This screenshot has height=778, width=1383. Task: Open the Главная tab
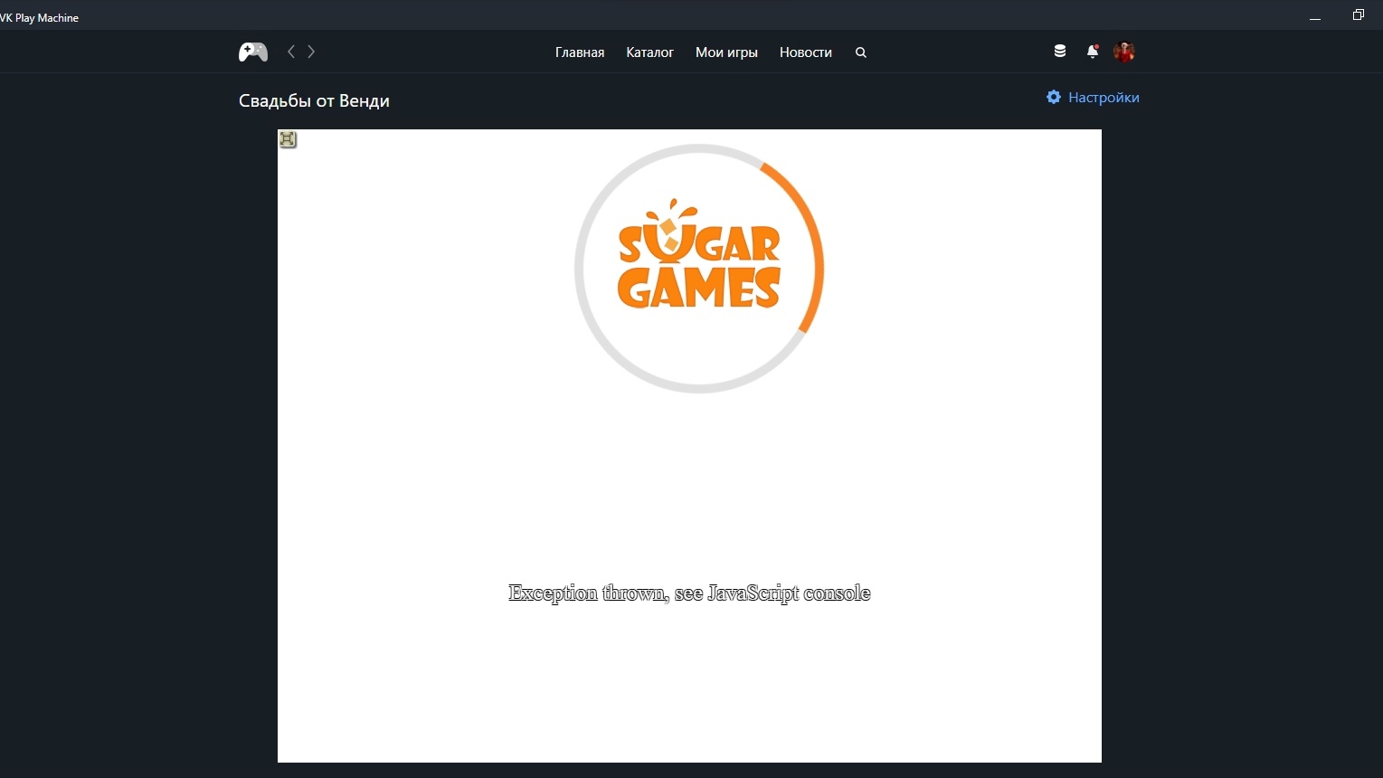[580, 52]
